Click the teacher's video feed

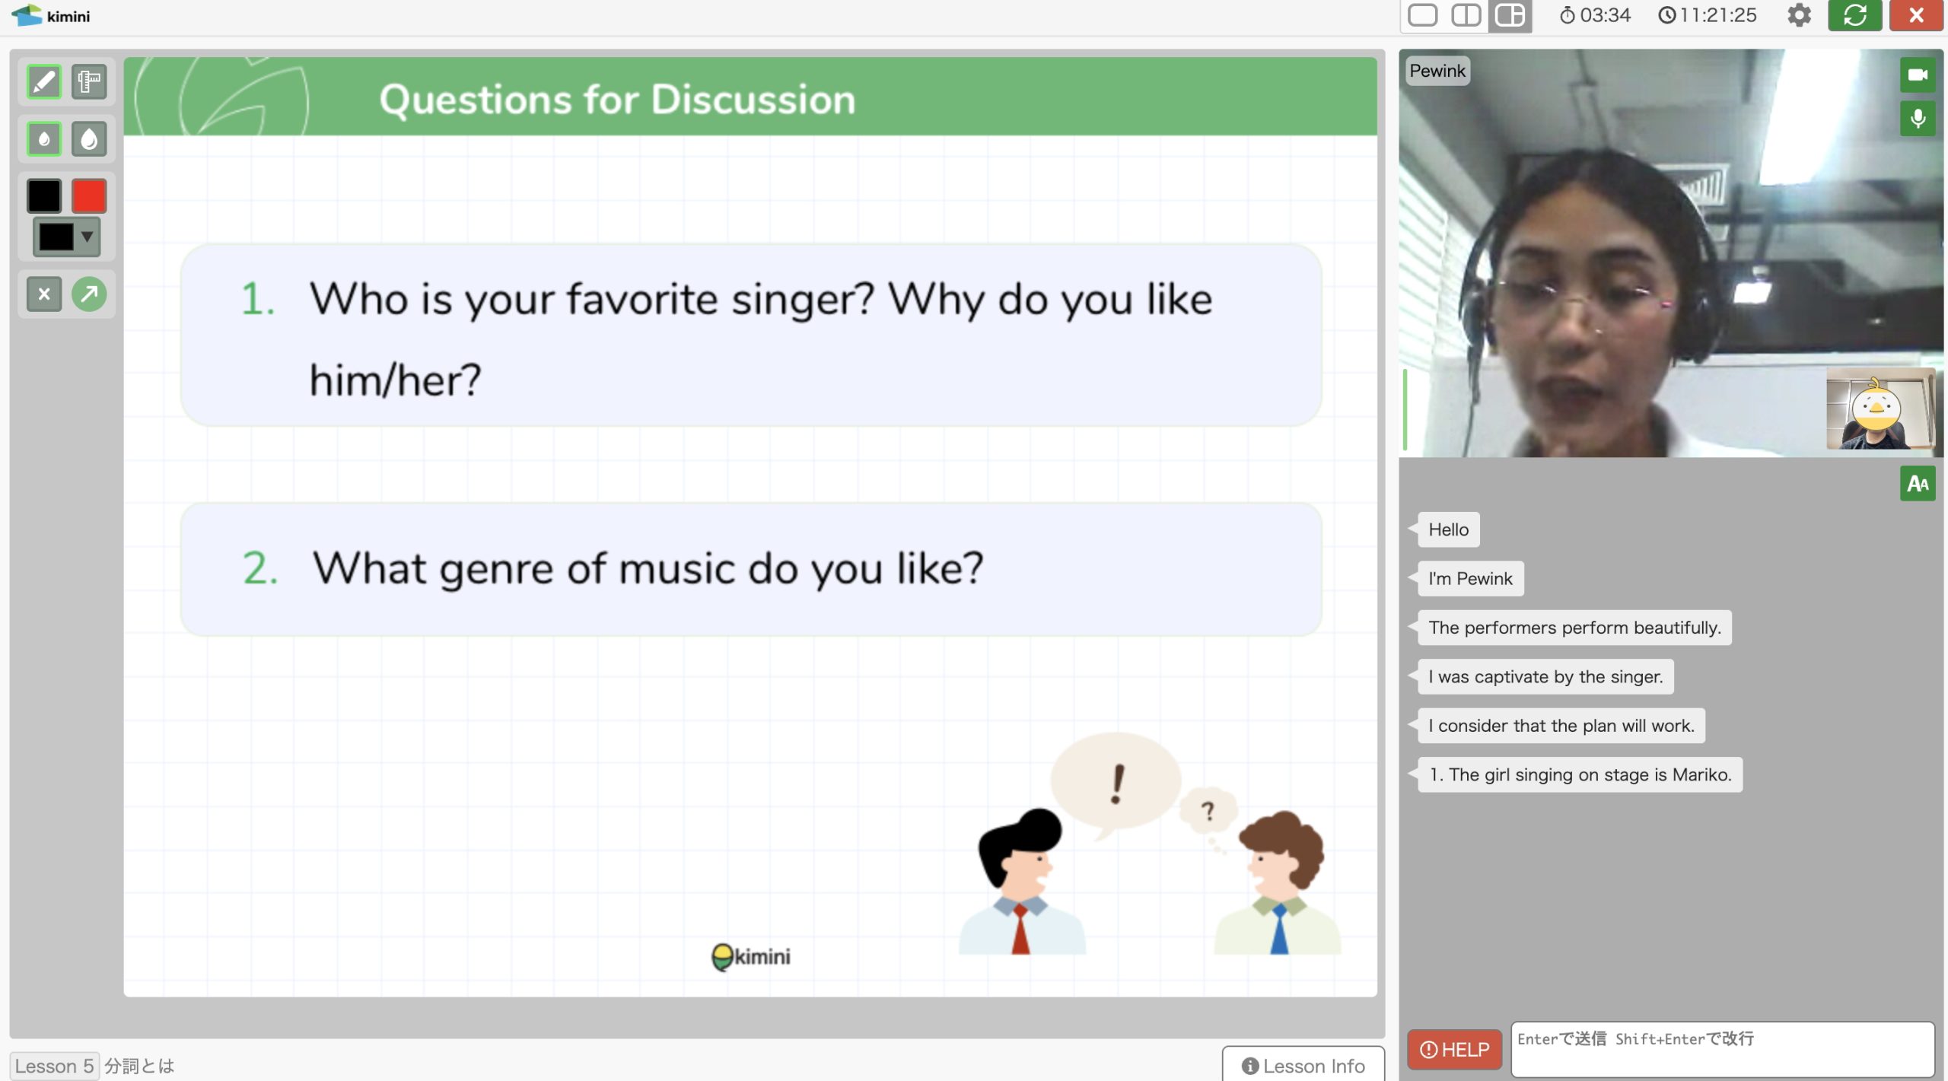point(1671,253)
